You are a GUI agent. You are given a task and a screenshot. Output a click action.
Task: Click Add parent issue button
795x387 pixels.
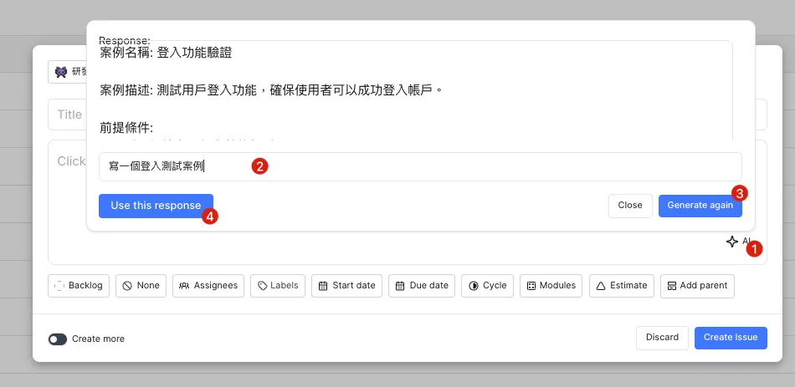coord(697,286)
